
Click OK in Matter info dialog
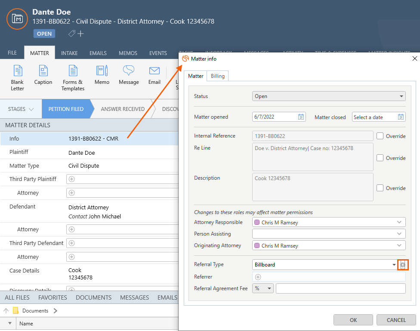tap(353, 320)
